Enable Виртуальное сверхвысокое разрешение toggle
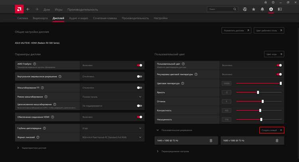The width and height of the screenshot is (299, 162). (x=140, y=77)
